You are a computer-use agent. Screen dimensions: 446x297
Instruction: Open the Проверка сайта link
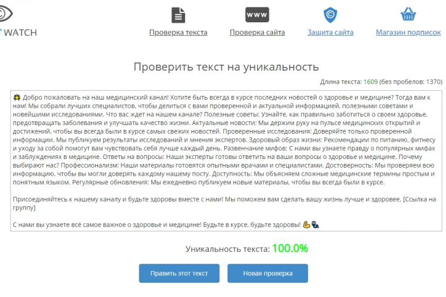tap(257, 32)
